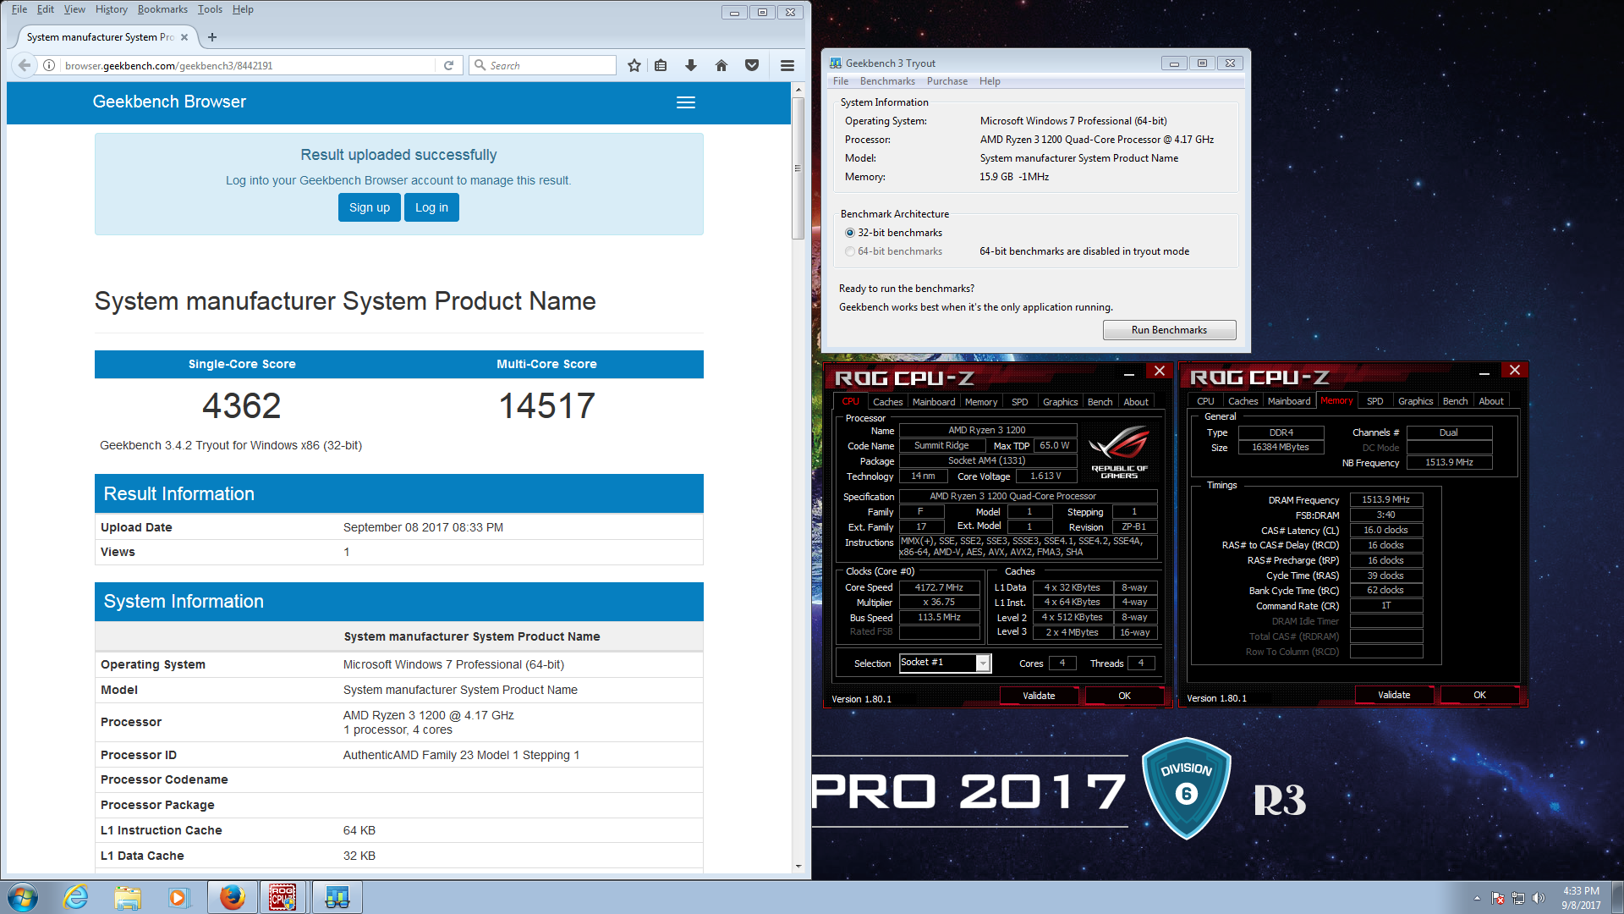Screen dimensions: 1624x914
Task: Click Validate in left CPU-Z window
Action: click(x=1039, y=696)
